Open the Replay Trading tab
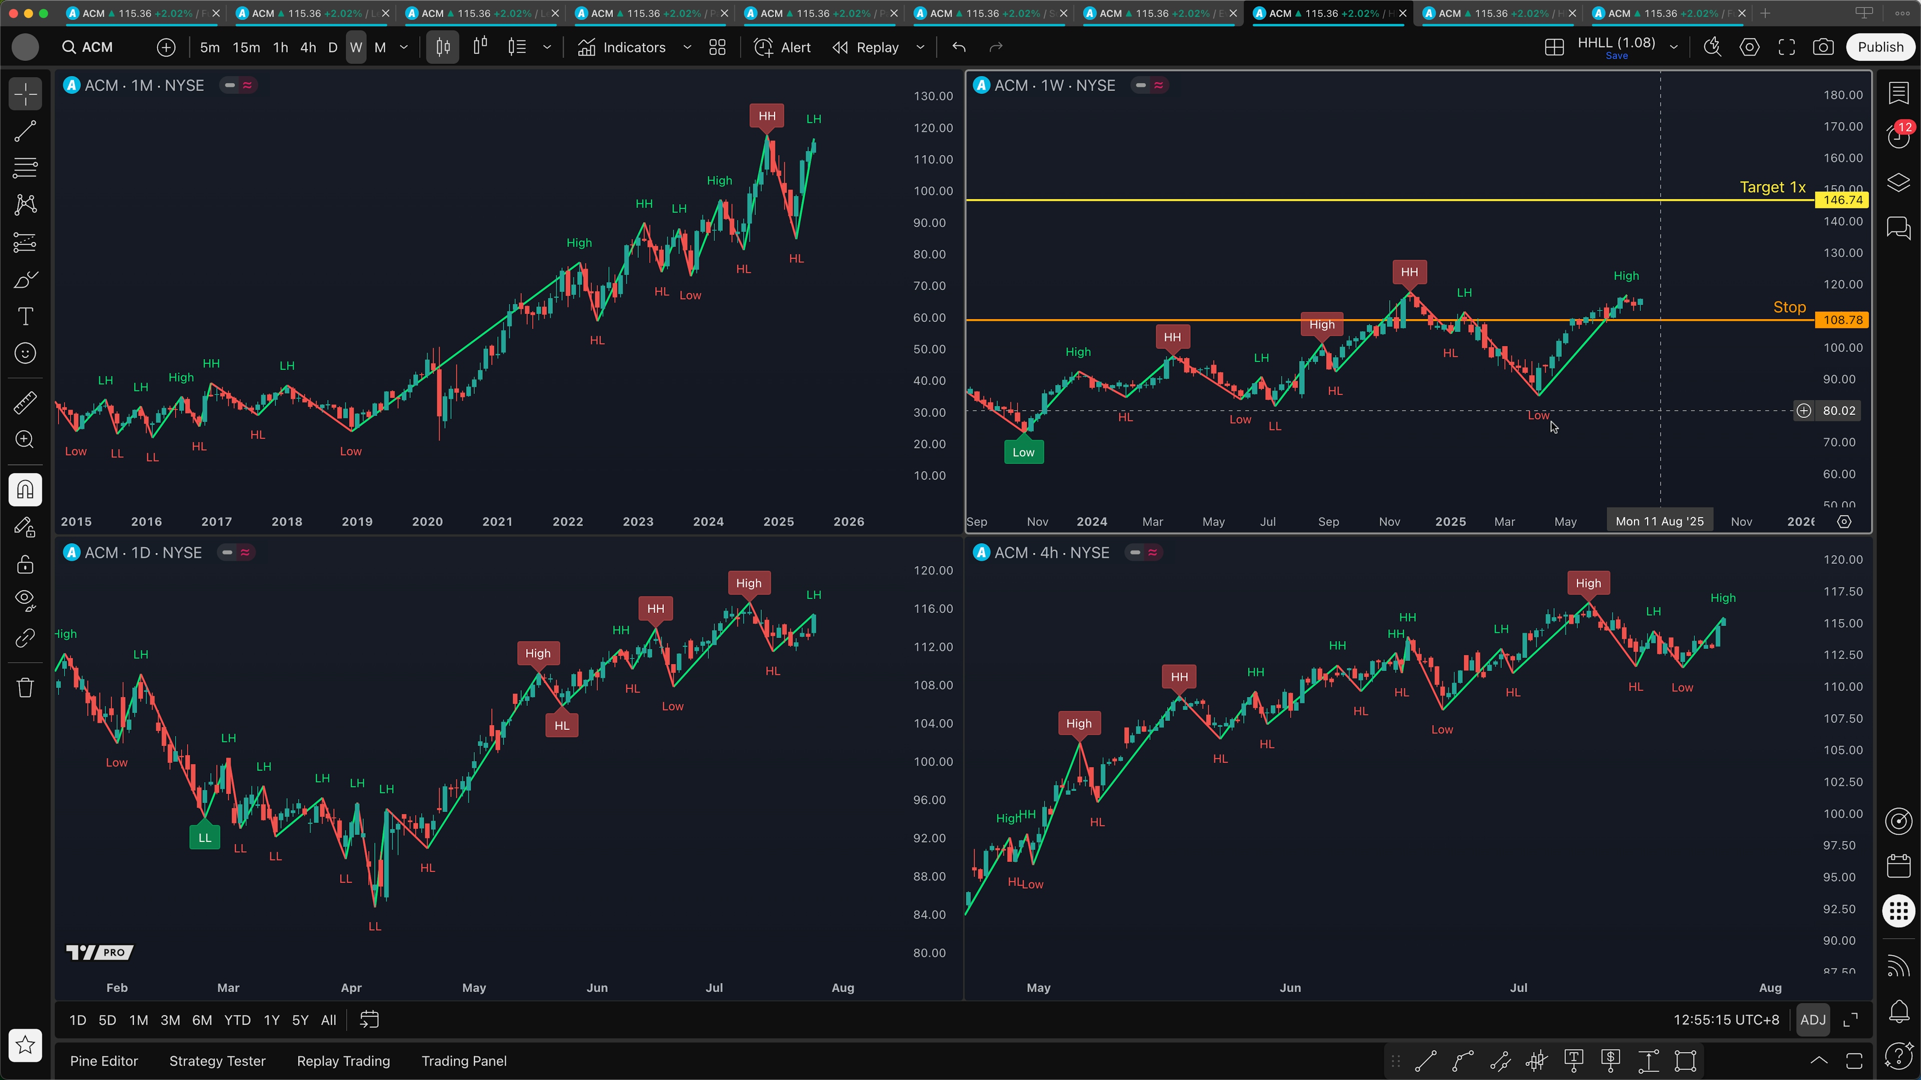Screen dimensions: 1921x1080 coord(343,1061)
